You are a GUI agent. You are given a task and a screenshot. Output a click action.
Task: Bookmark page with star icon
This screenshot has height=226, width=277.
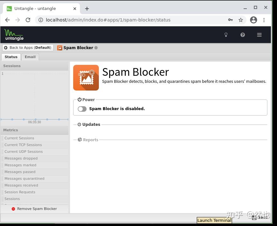point(241,20)
